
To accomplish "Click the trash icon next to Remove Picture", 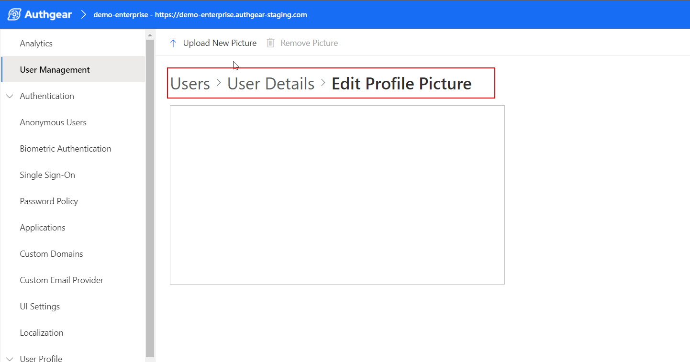I will [x=270, y=43].
